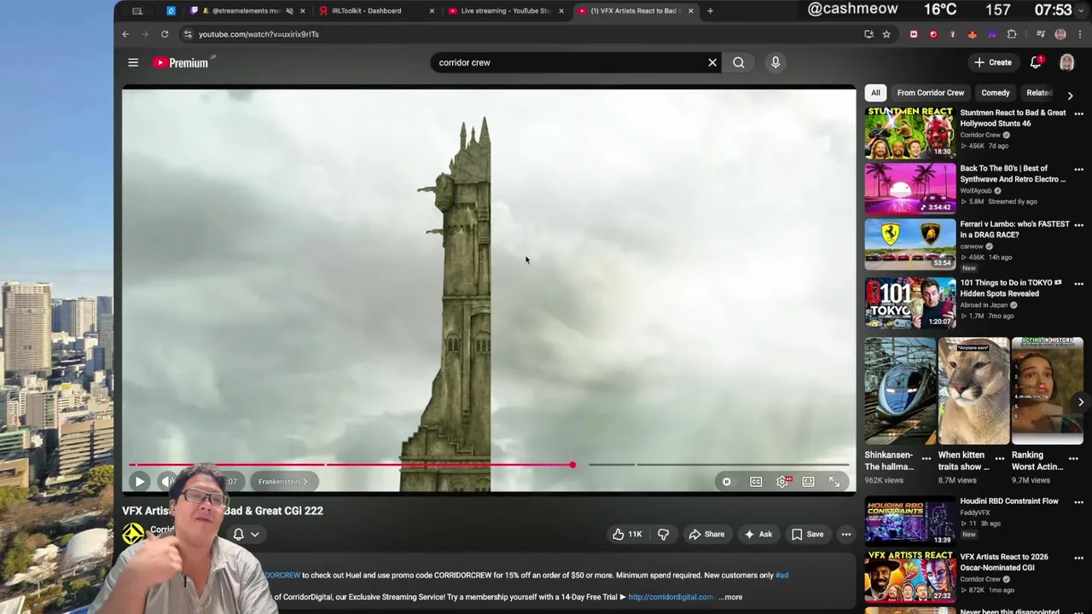Click the #ad hashtag link
The image size is (1092, 614).
781,576
